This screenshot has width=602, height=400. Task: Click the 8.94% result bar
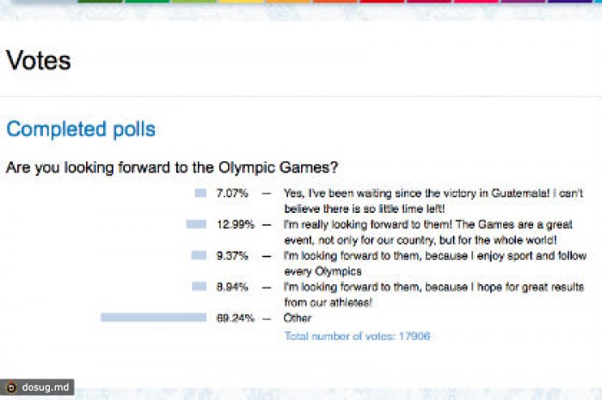(200, 286)
